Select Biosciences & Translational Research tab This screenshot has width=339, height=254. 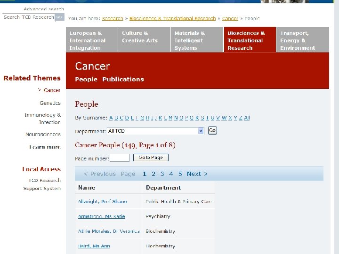click(x=250, y=40)
